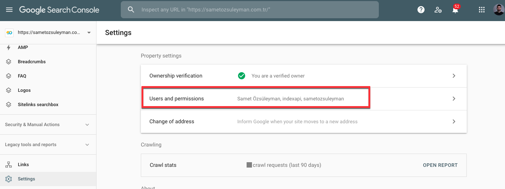Open AMP report in sidebar
The height and width of the screenshot is (189, 505).
[x=48, y=48]
